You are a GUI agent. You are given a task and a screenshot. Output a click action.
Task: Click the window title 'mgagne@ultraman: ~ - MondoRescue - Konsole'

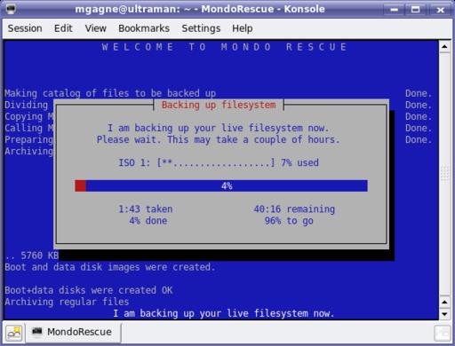(x=200, y=9)
